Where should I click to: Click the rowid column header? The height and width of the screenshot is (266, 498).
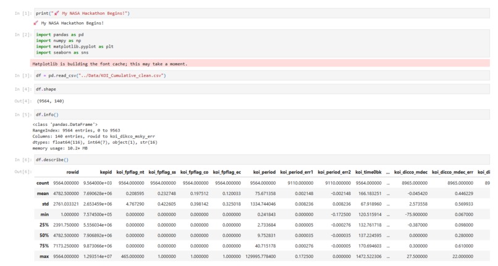(72, 172)
